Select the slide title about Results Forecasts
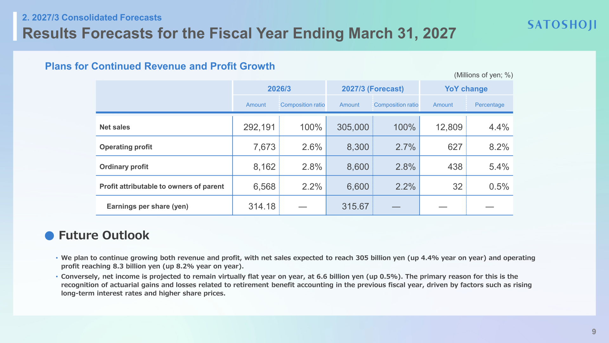 239,33
